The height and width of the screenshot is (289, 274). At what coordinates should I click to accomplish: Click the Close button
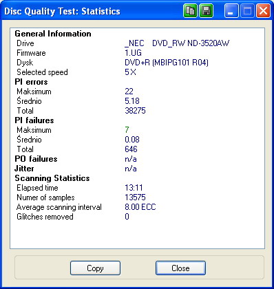[x=180, y=268]
